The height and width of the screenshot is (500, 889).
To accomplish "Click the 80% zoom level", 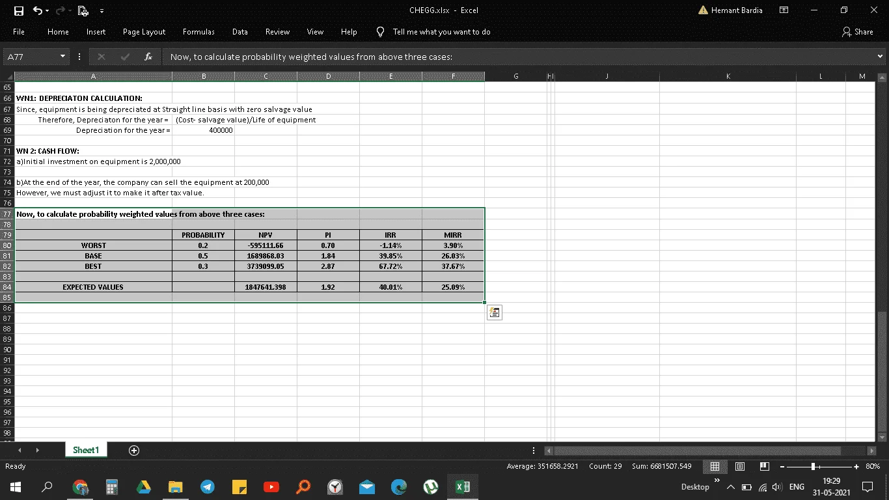I will 873,466.
